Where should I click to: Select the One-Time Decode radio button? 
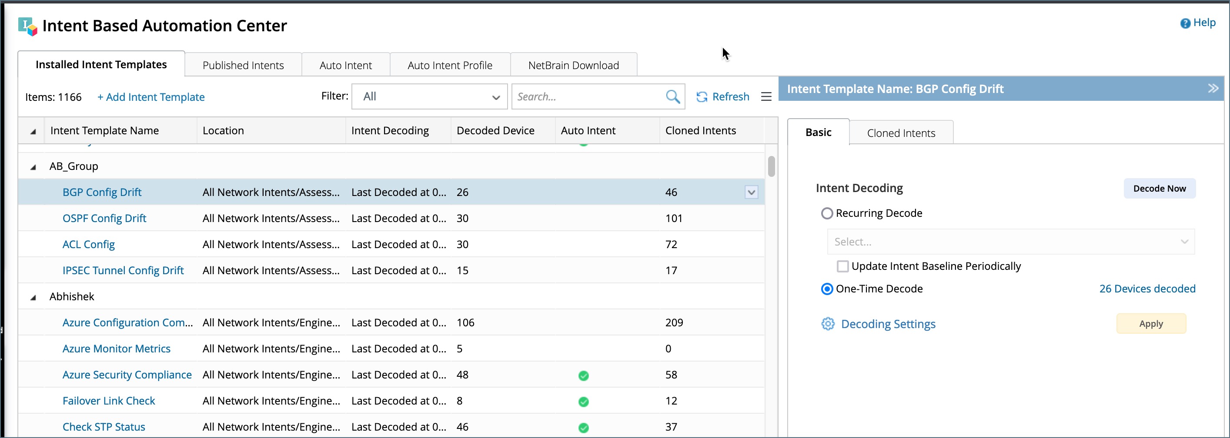(826, 289)
